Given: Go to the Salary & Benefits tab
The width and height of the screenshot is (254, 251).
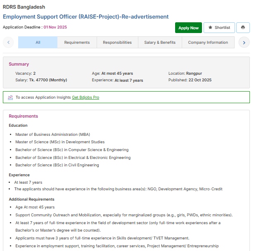Looking at the screenshot, I should [160, 43].
